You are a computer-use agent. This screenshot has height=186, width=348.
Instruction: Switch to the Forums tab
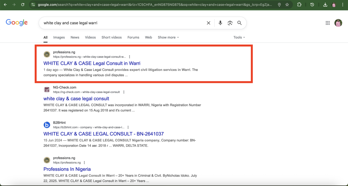tap(133, 37)
